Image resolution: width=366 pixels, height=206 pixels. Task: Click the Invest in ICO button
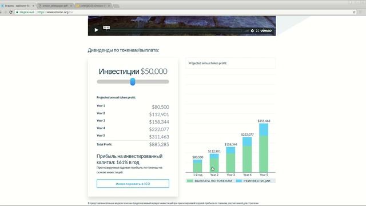pyautogui.click(x=133, y=184)
